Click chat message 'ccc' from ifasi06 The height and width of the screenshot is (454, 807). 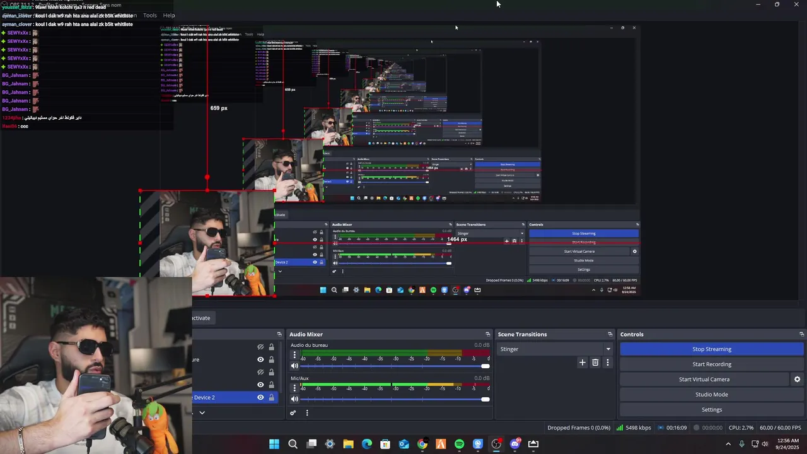pos(15,126)
